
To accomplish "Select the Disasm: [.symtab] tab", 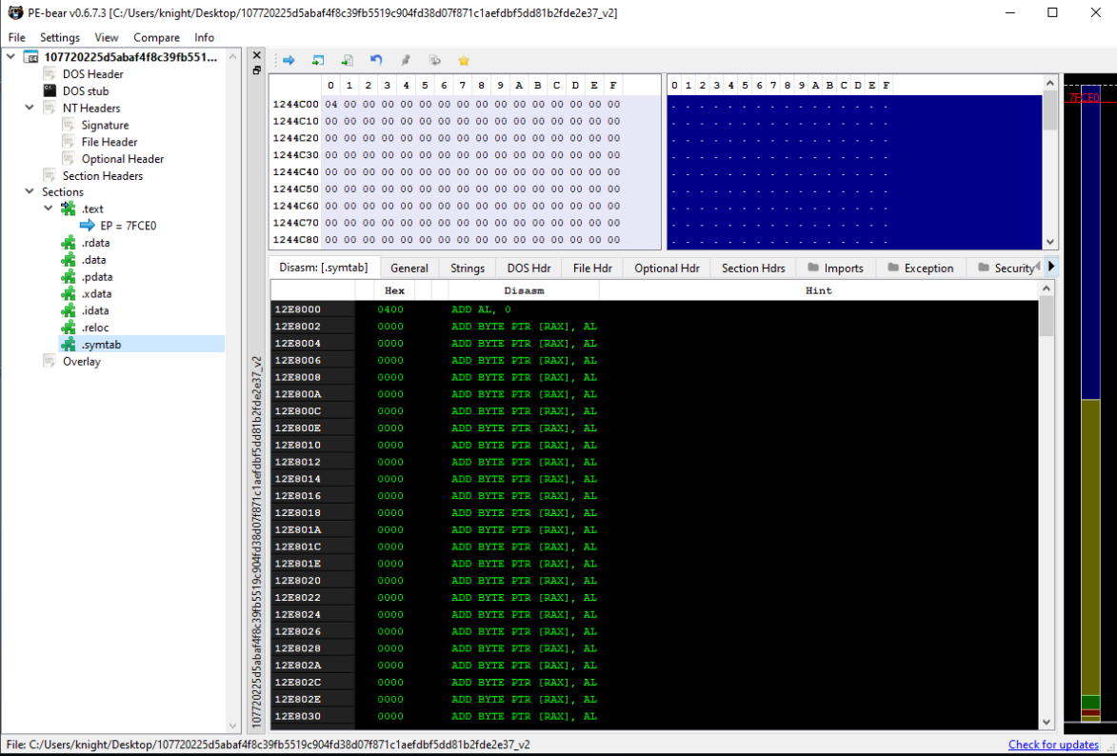I will pyautogui.click(x=324, y=268).
